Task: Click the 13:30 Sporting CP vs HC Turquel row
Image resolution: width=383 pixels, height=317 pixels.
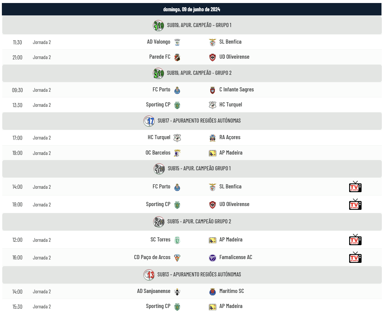Action: click(x=192, y=105)
